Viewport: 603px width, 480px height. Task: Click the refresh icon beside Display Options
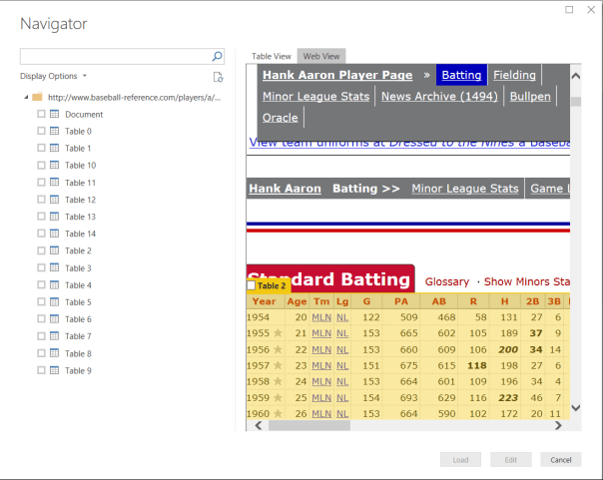click(x=218, y=77)
